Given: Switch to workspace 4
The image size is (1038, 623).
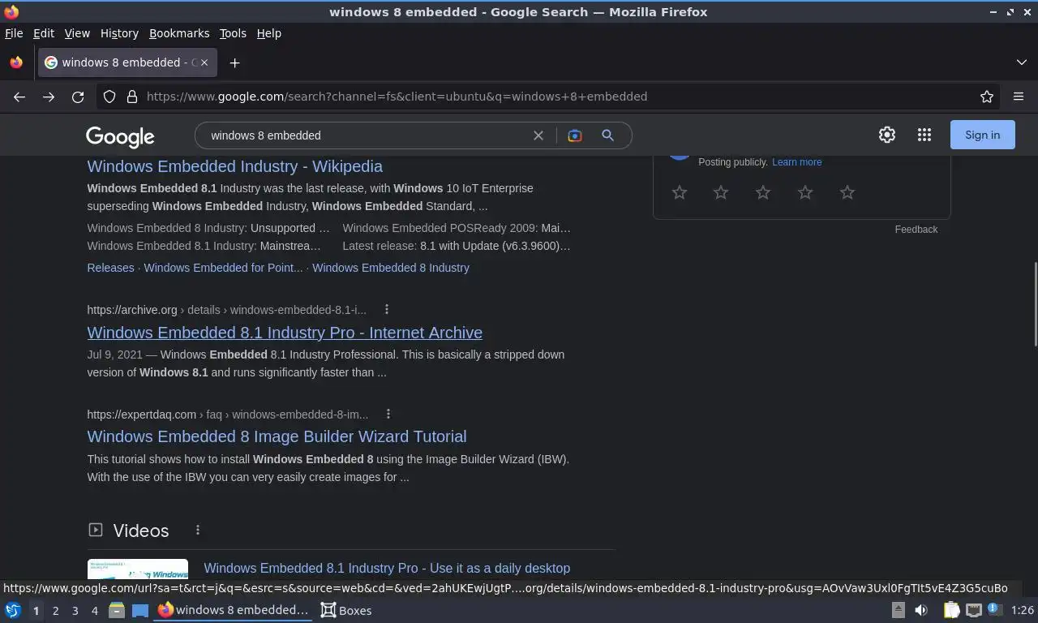Looking at the screenshot, I should coord(94,611).
